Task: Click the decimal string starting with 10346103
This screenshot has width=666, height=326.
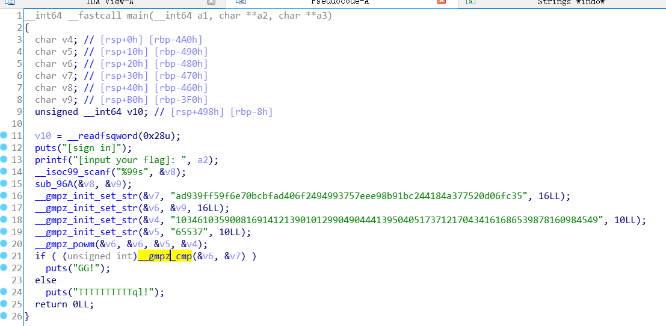Action: click(x=387, y=220)
